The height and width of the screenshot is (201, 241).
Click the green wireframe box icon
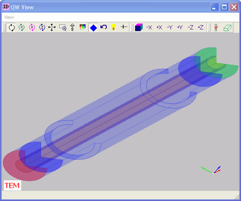click(x=227, y=28)
